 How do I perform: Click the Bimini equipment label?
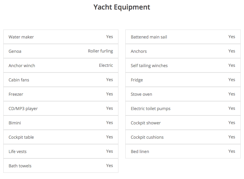click(x=15, y=123)
